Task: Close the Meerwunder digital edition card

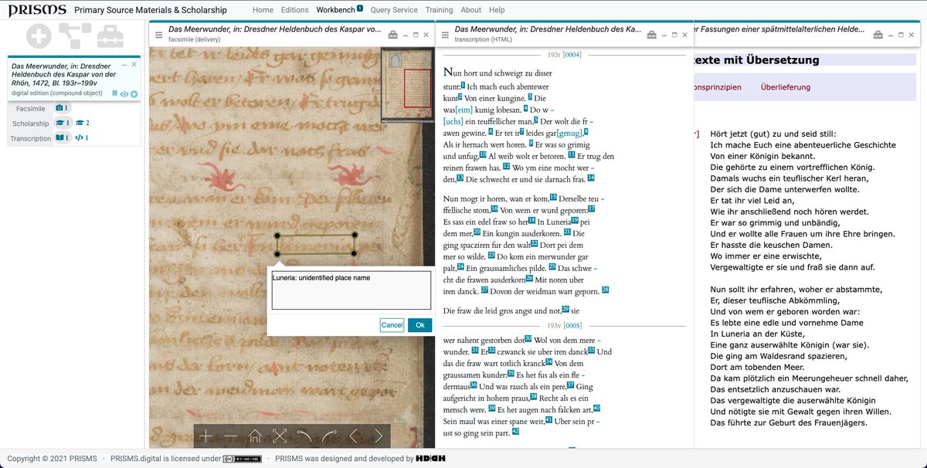Action: (x=134, y=65)
